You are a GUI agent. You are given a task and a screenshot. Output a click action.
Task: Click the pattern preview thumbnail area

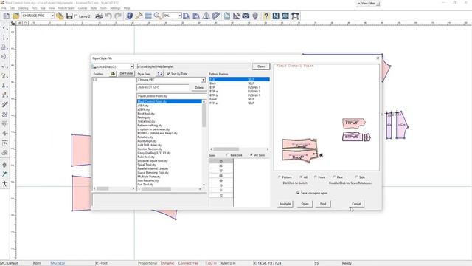327,117
